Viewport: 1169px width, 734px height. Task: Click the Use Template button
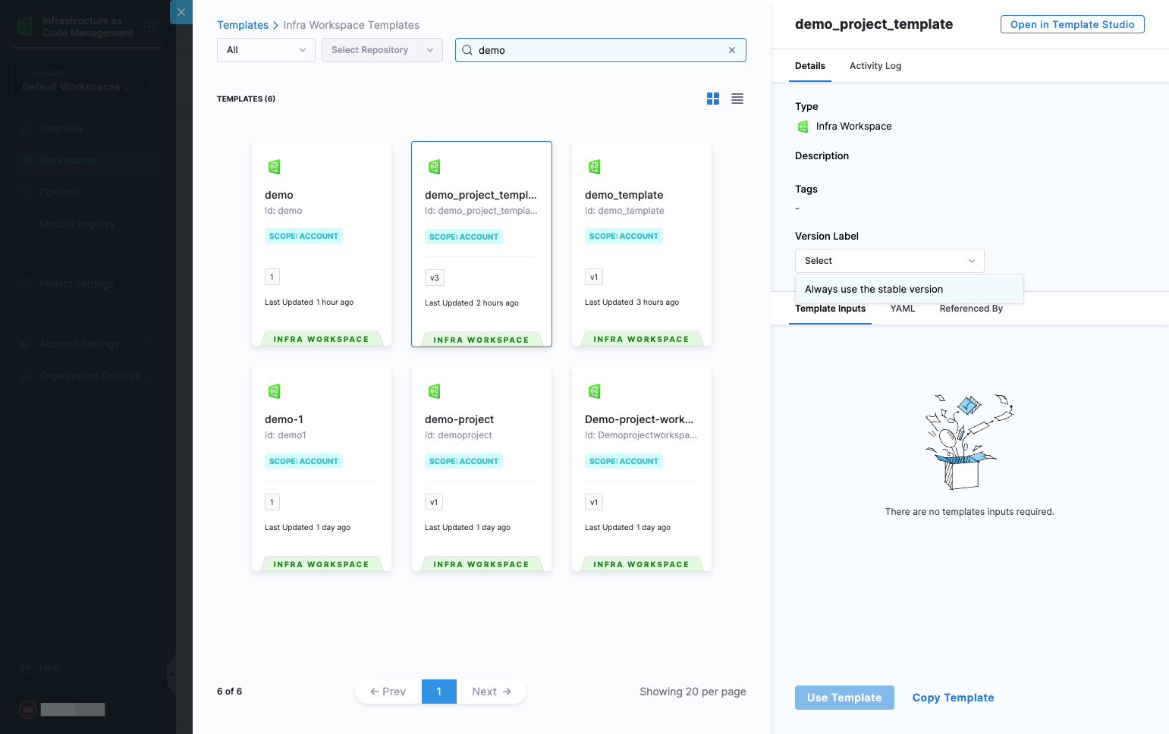844,698
